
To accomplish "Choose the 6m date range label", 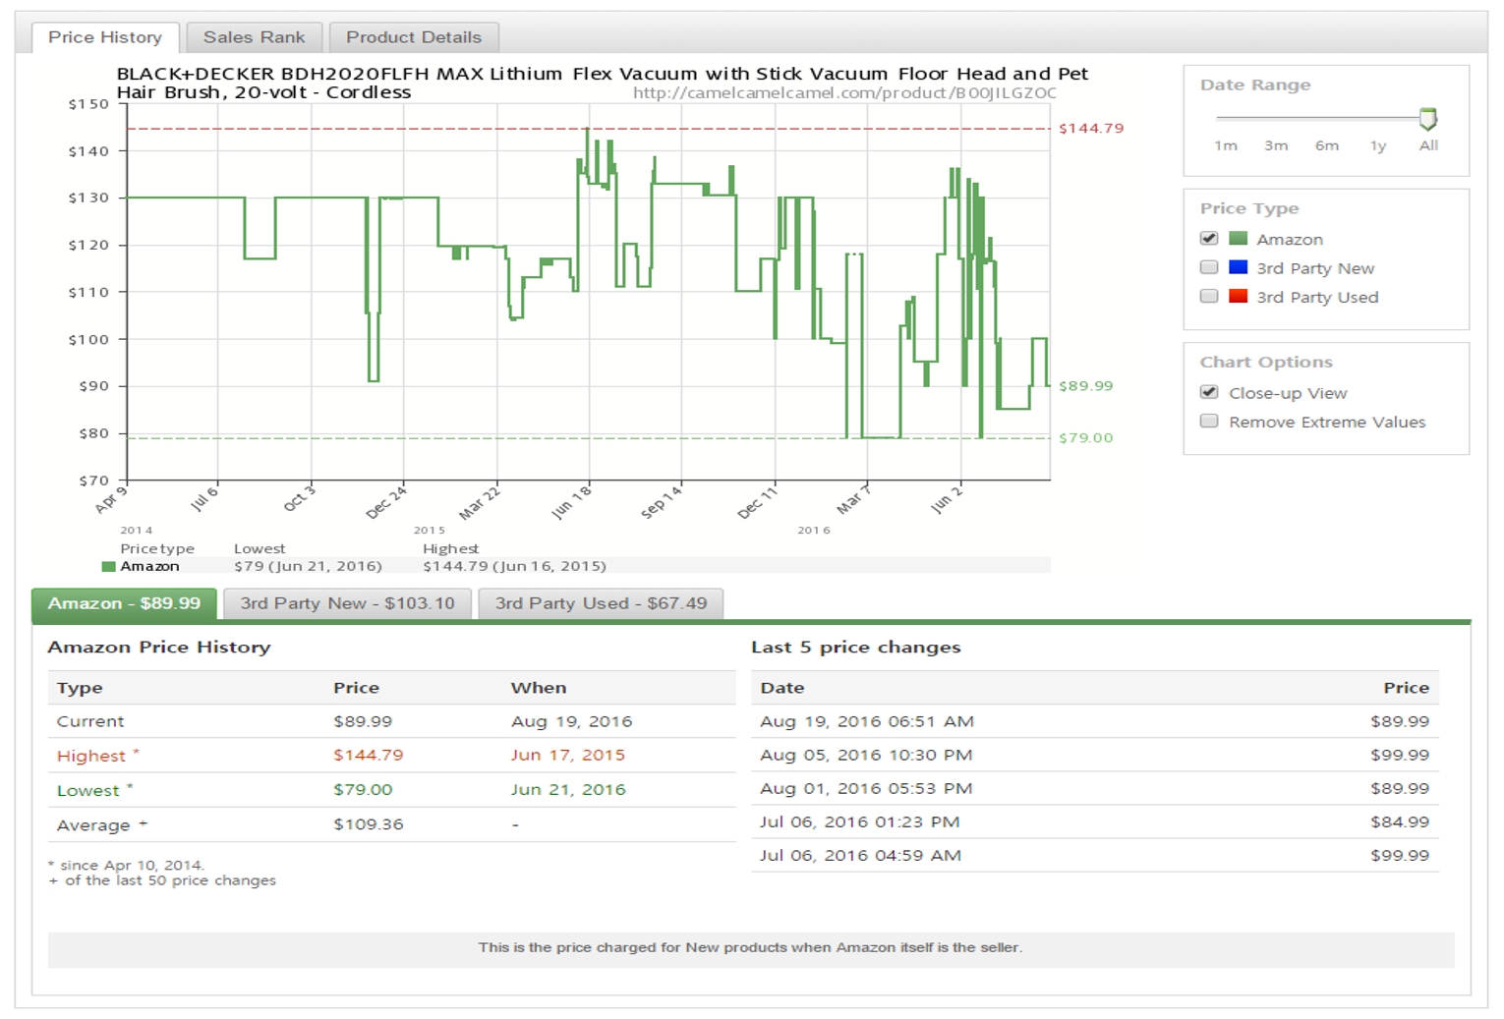I will tap(1326, 145).
